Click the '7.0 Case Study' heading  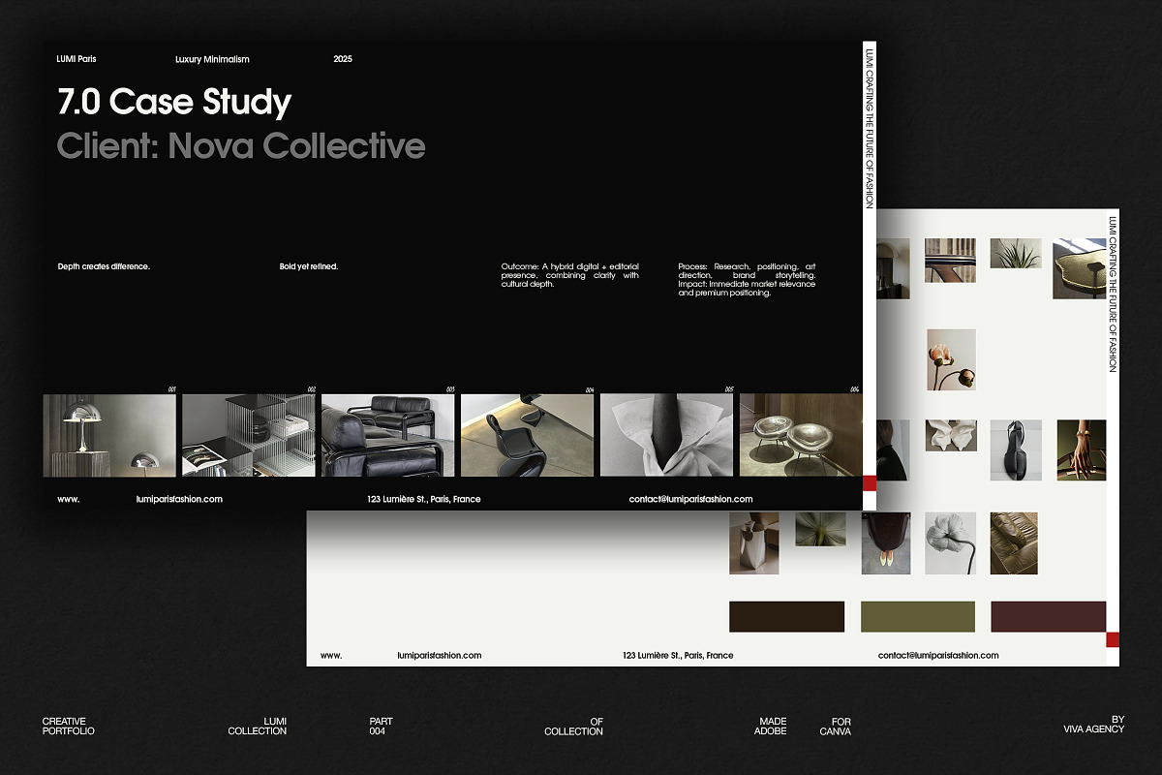point(174,102)
